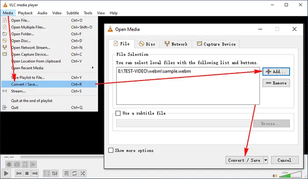Click the Add file button
308x179 pixels.
pos(276,71)
